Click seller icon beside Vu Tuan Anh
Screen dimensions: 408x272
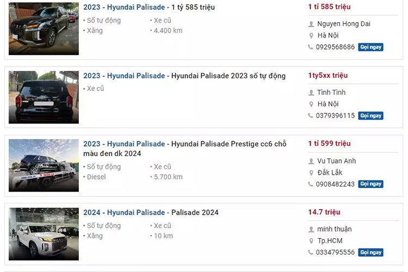pos(311,161)
